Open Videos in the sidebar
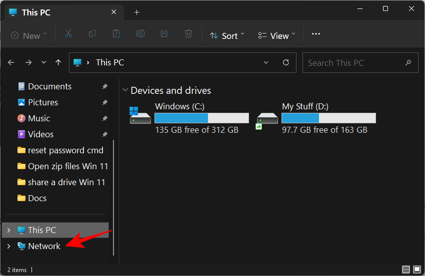The image size is (425, 276). (40, 134)
